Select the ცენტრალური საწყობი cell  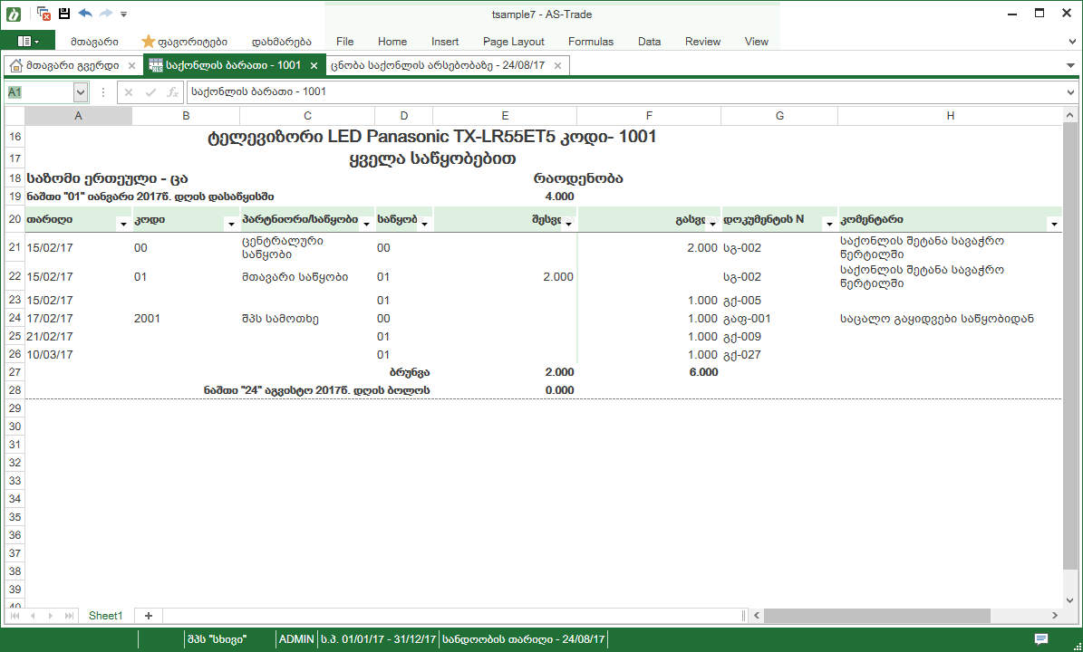pos(306,248)
